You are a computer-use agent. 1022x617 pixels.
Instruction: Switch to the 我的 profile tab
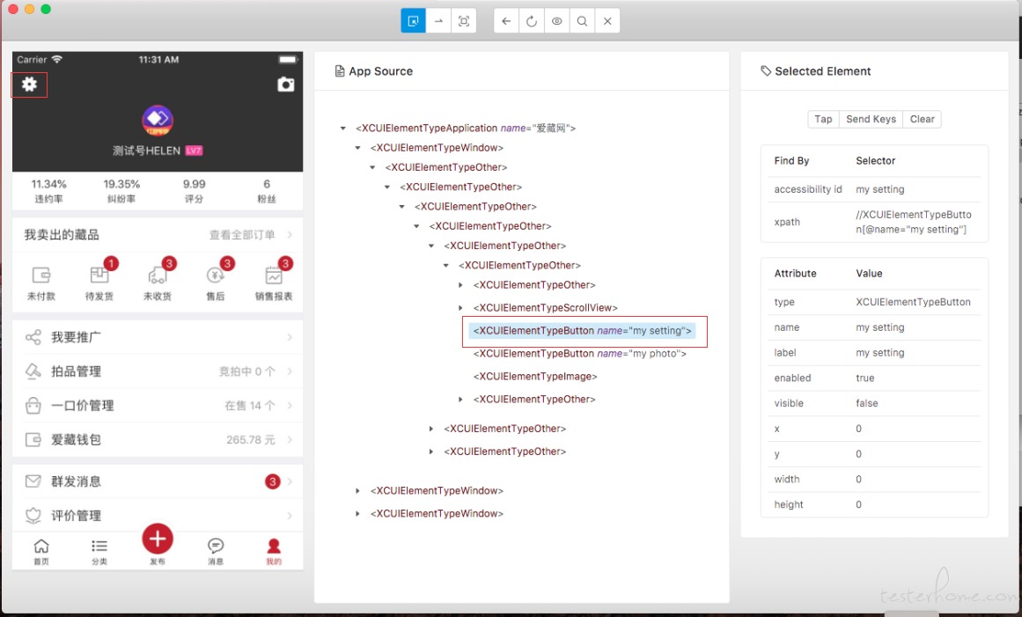click(274, 550)
